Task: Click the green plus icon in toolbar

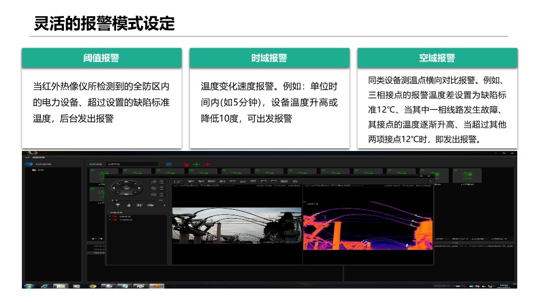Action: coord(196,164)
